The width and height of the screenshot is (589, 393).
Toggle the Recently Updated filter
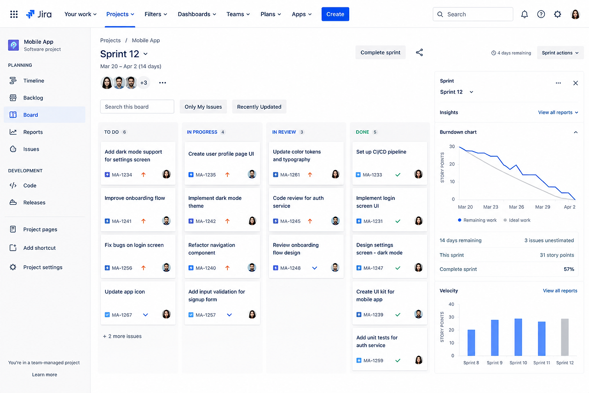[259, 107]
